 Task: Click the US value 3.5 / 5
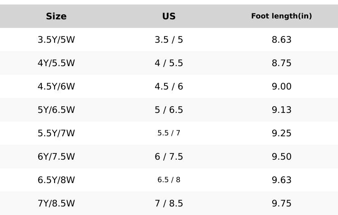pos(169,40)
